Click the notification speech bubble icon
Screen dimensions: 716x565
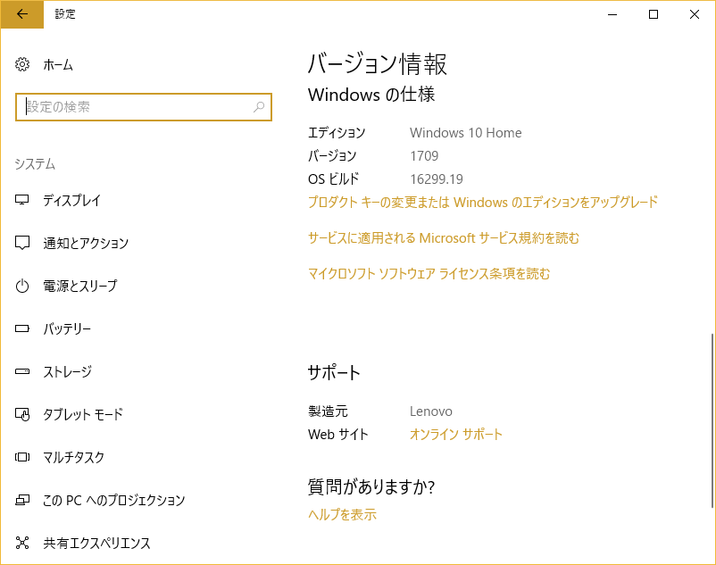(22, 243)
